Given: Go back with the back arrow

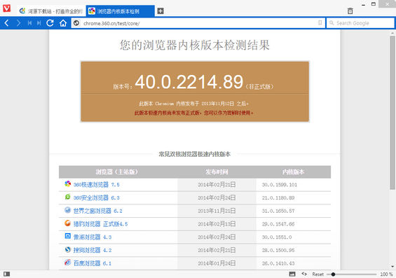Looking at the screenshot, I should [7, 23].
